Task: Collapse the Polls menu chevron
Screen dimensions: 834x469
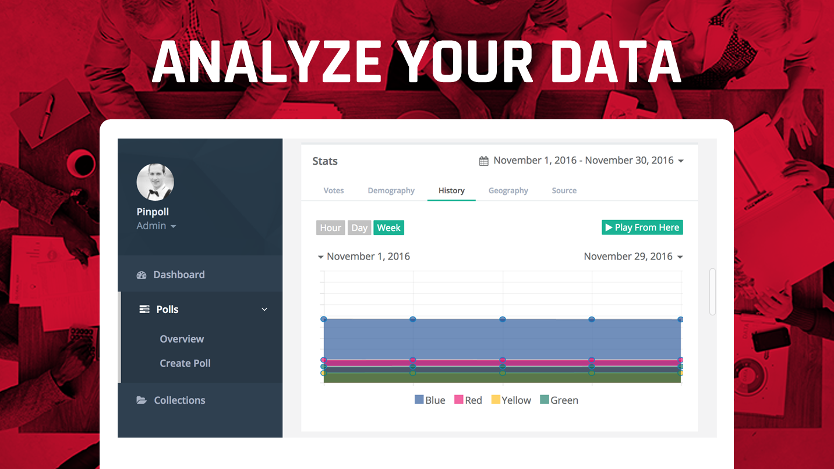Action: tap(264, 310)
